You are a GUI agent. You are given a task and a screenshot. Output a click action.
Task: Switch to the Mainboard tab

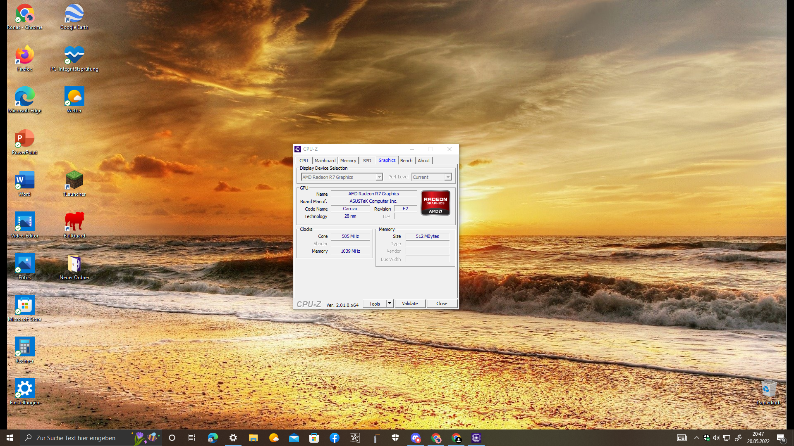325,161
